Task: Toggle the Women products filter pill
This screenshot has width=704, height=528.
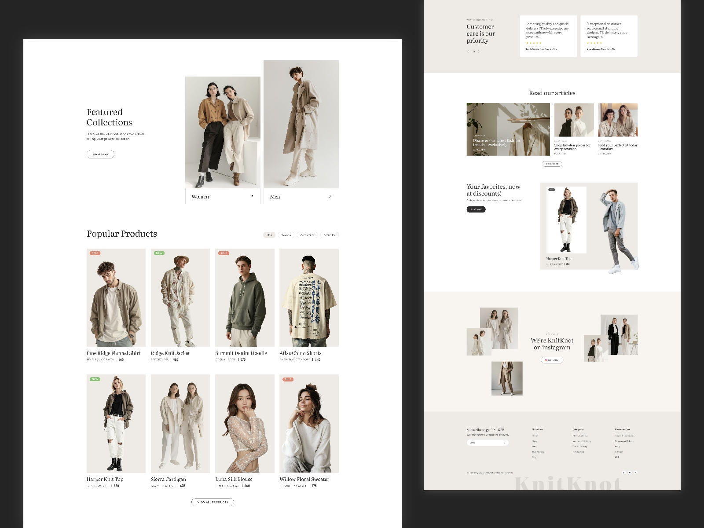Action: pos(287,235)
